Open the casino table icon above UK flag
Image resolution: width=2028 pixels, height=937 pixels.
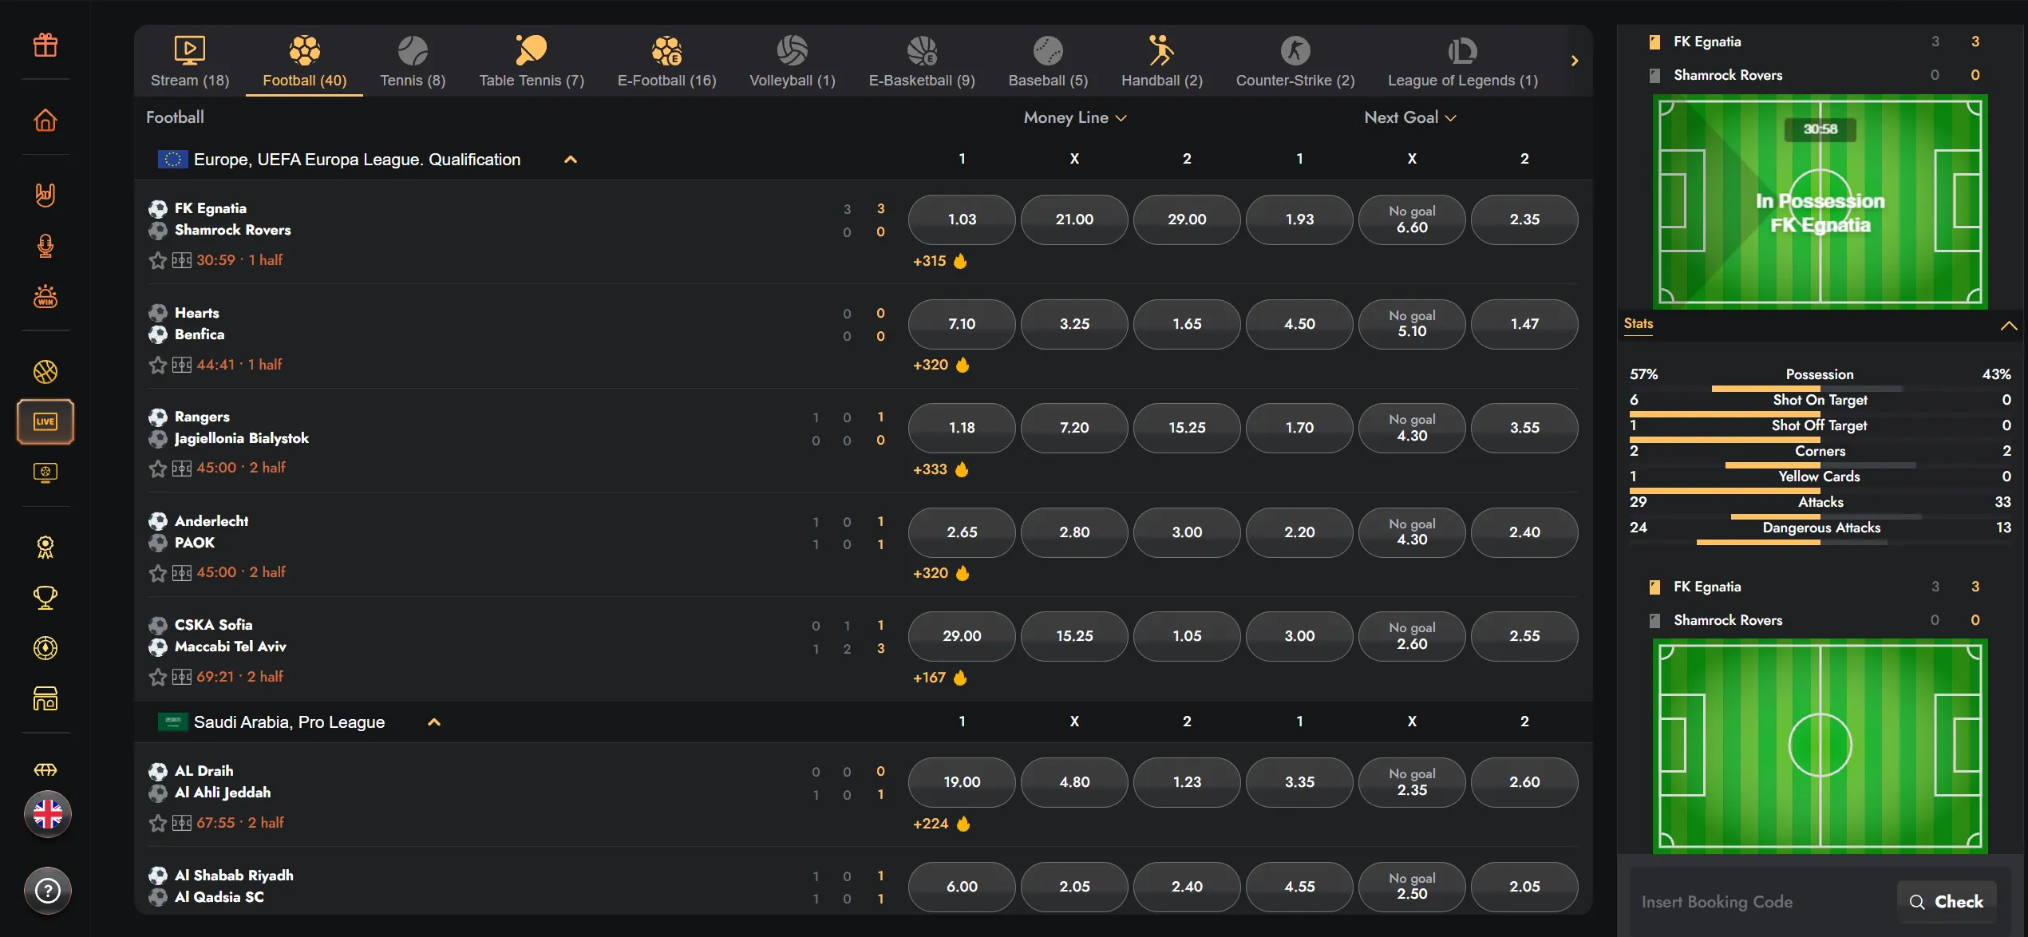[45, 769]
